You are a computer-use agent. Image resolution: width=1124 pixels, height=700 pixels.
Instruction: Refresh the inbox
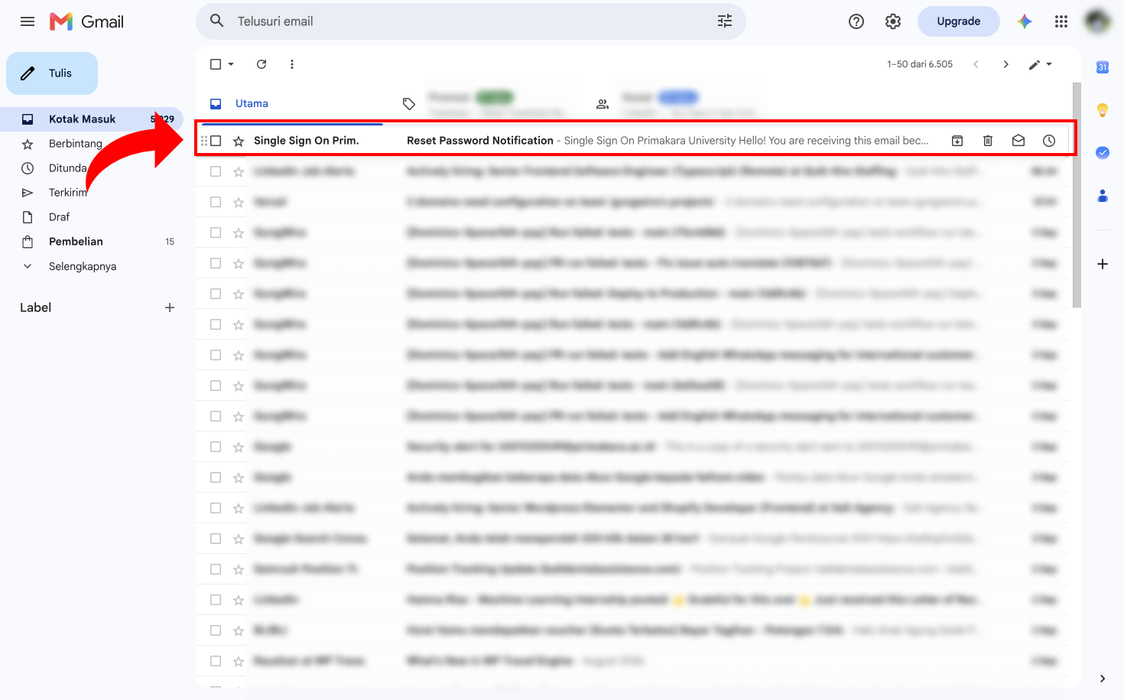[x=262, y=64]
